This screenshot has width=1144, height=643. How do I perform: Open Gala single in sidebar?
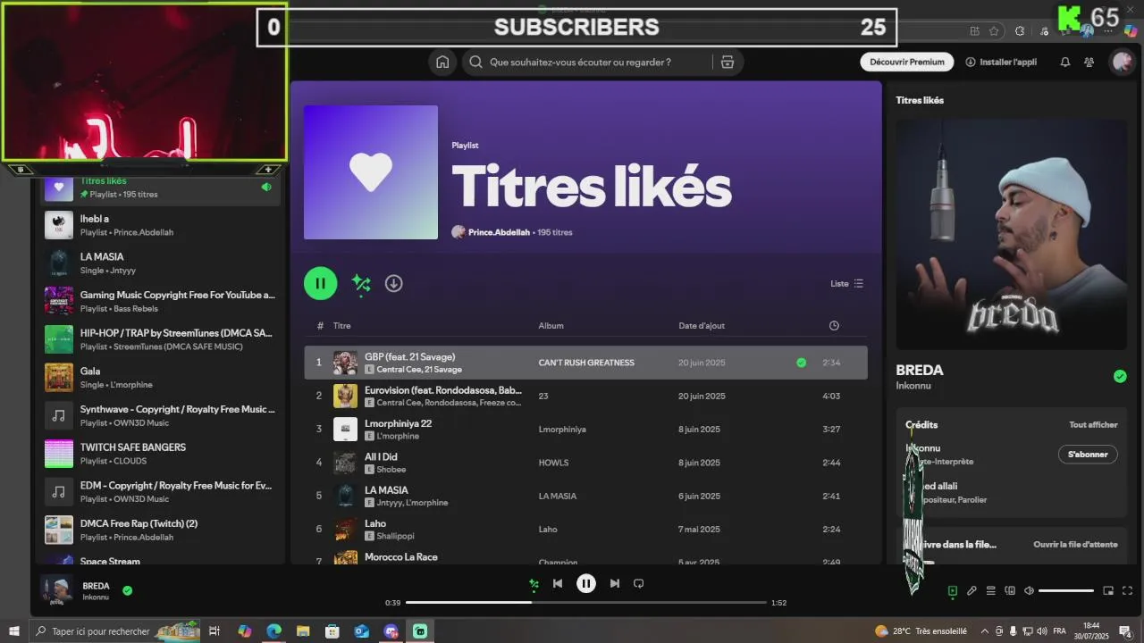(161, 378)
